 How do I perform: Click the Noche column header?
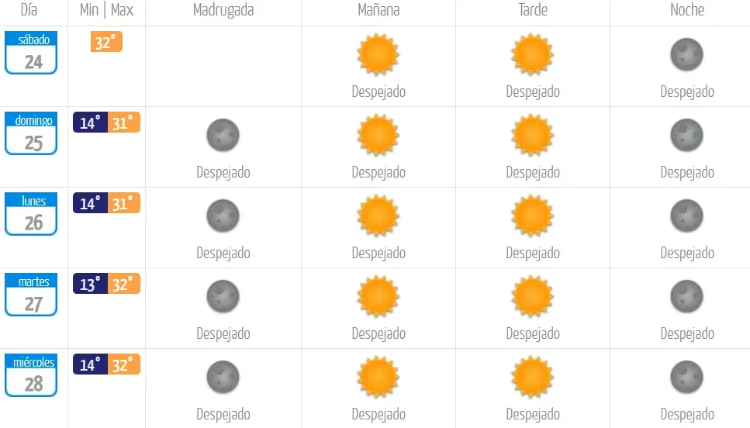click(687, 10)
